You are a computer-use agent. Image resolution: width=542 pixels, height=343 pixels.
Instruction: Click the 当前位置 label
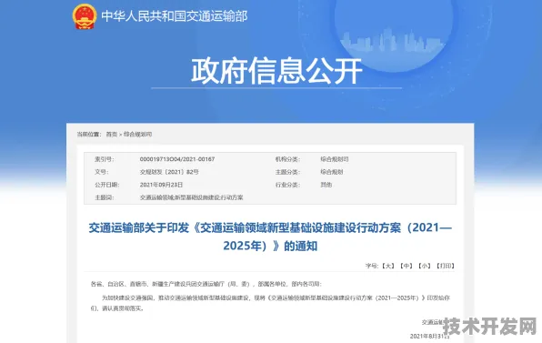click(x=89, y=134)
